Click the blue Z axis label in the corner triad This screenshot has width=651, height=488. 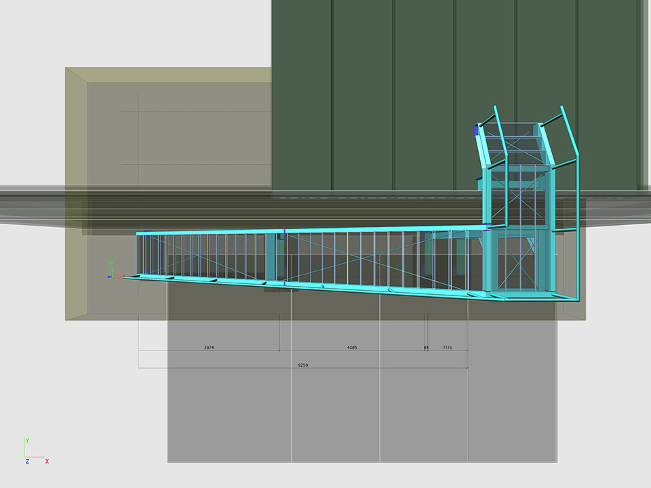(x=27, y=462)
